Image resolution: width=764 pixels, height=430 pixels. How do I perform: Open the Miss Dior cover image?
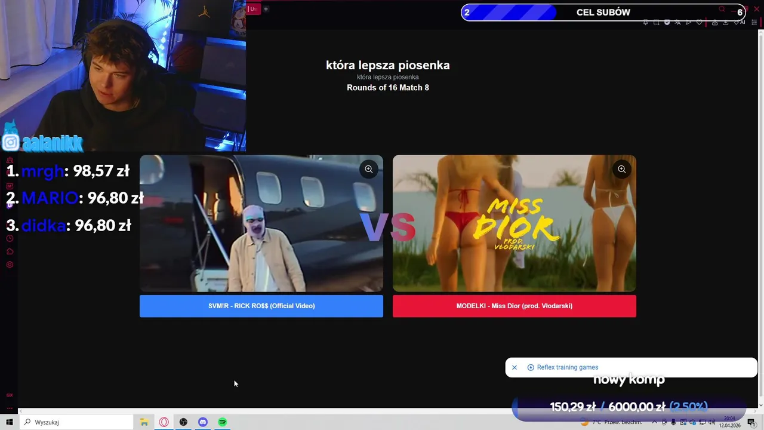[x=515, y=223]
